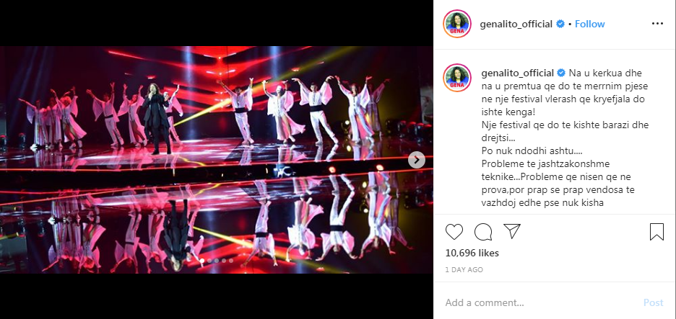The width and height of the screenshot is (676, 319).
Task: Share post with paper plane icon
Action: [512, 231]
